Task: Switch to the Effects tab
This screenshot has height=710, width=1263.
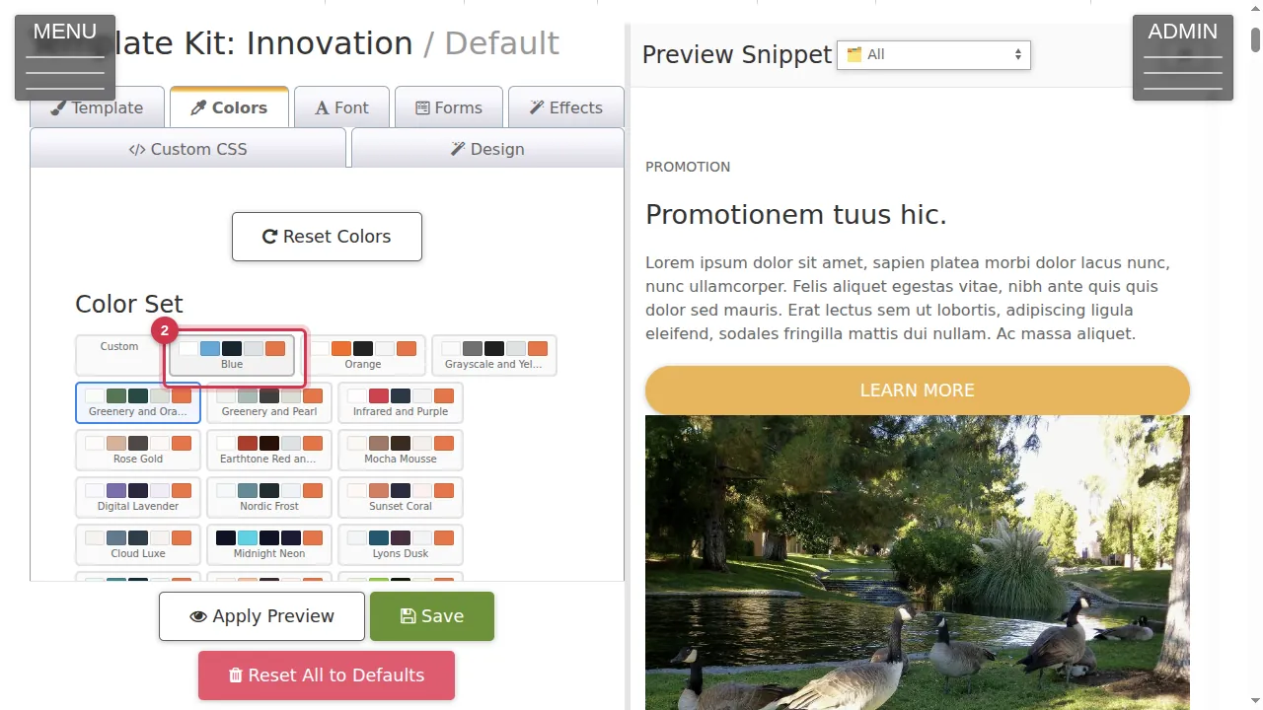Action: click(x=566, y=107)
